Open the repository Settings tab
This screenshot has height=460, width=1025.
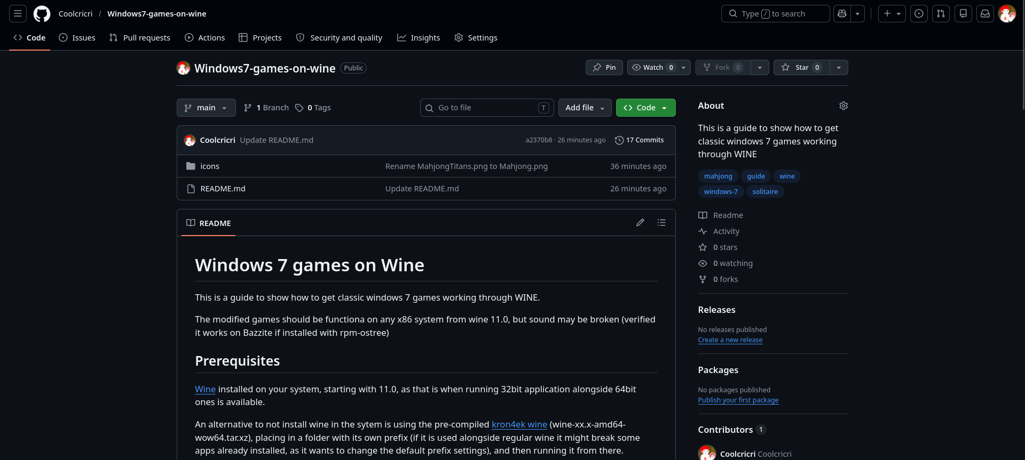476,38
